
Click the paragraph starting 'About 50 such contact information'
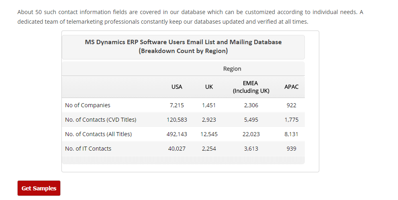[190, 17]
